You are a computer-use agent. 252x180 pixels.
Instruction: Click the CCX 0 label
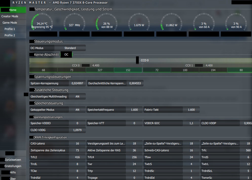(x=76, y=66)
